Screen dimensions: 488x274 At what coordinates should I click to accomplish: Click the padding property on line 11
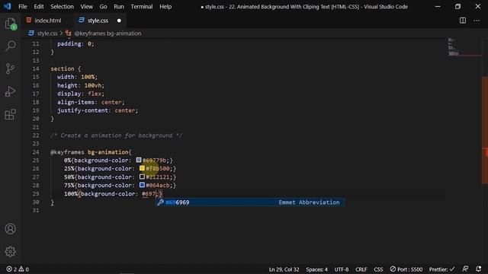pyautogui.click(x=69, y=44)
